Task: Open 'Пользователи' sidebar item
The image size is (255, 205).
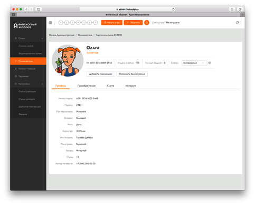Action: (28, 61)
